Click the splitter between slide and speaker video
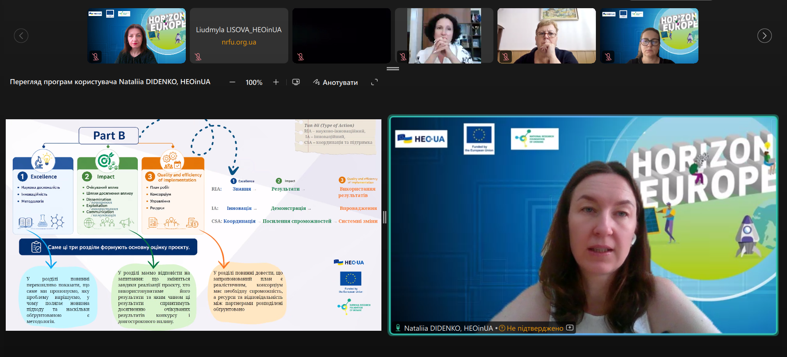This screenshot has width=787, height=357. tap(385, 217)
